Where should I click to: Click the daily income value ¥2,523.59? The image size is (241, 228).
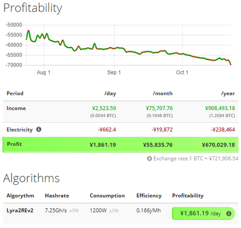click(104, 108)
